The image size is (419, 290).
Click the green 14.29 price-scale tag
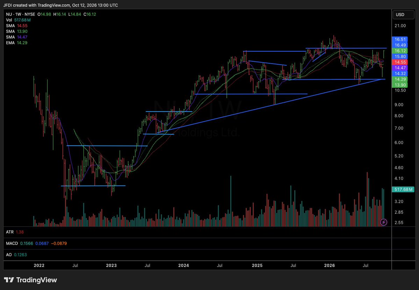pos(400,79)
